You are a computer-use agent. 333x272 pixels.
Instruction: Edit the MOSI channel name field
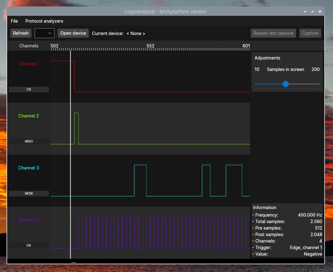point(29,193)
